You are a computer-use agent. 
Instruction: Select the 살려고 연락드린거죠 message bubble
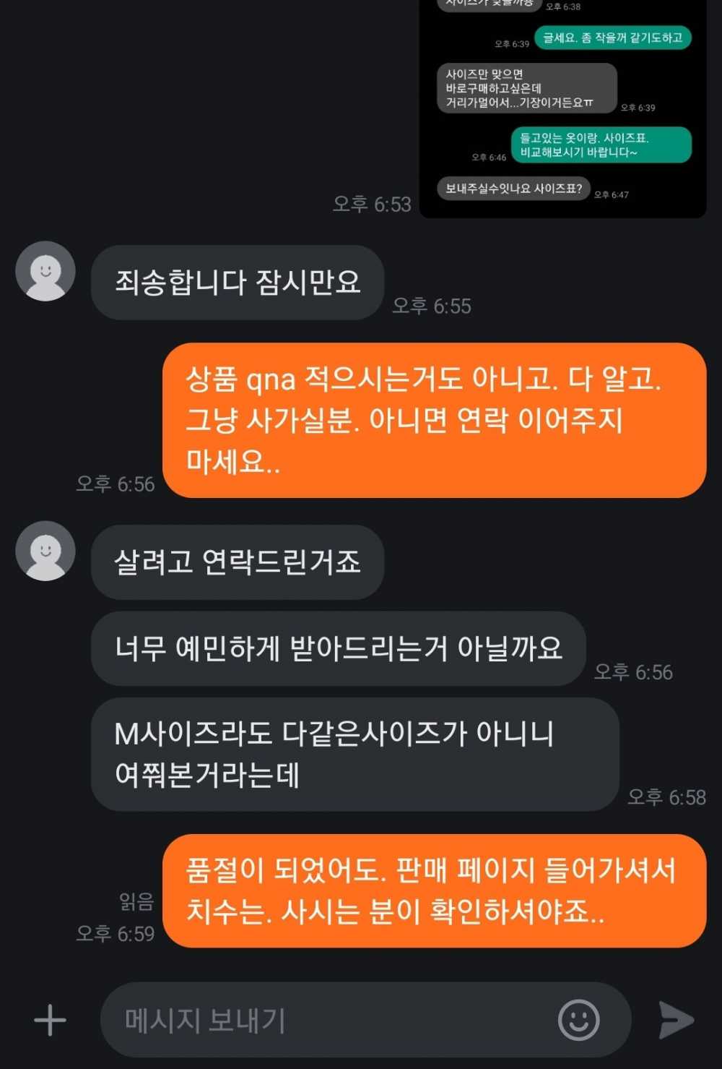pos(238,562)
